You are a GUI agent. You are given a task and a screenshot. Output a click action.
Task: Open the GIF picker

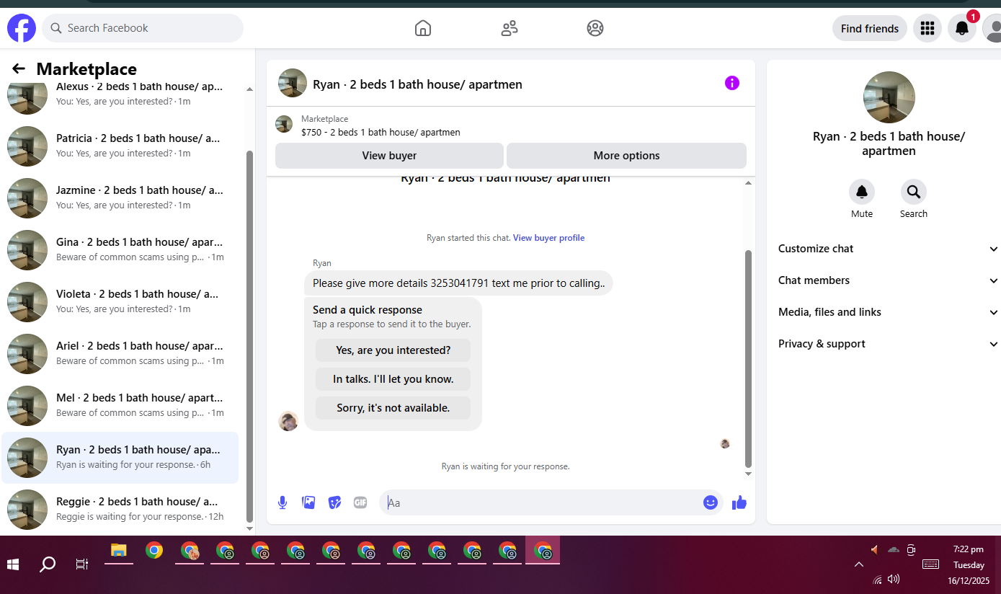pyautogui.click(x=360, y=502)
